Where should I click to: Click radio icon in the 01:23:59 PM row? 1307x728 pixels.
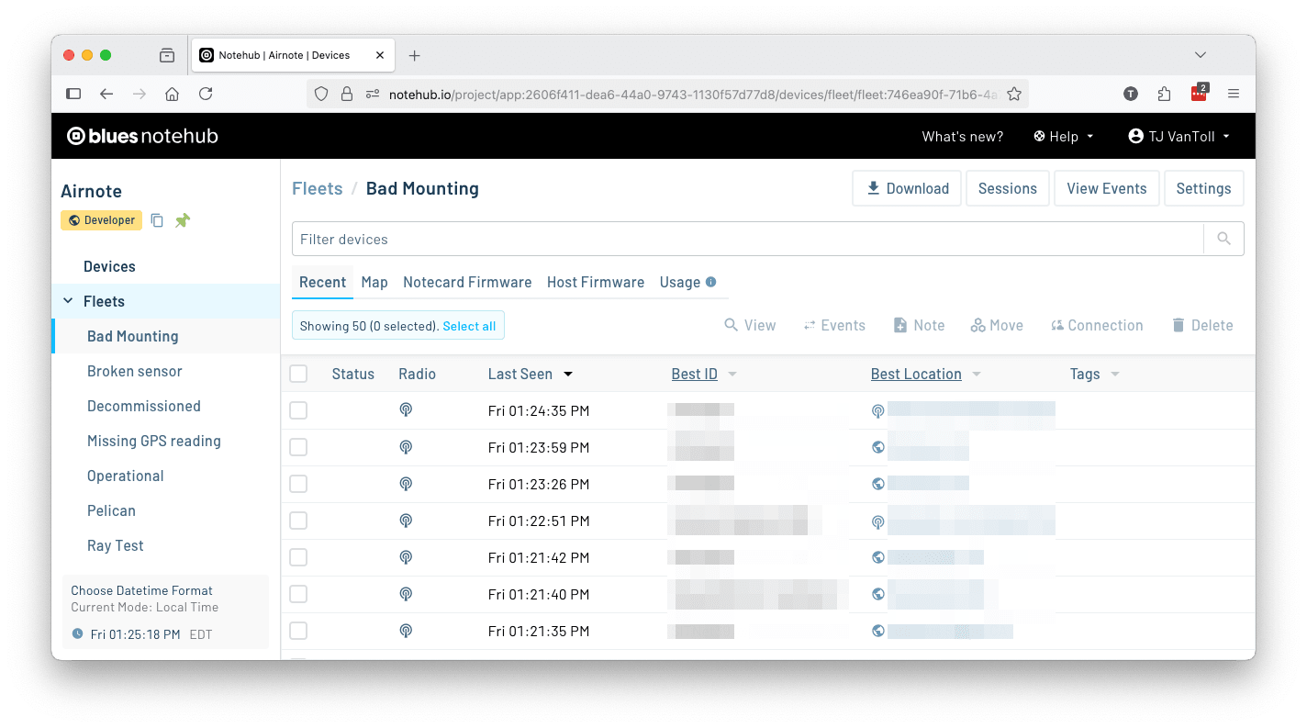pyautogui.click(x=406, y=447)
